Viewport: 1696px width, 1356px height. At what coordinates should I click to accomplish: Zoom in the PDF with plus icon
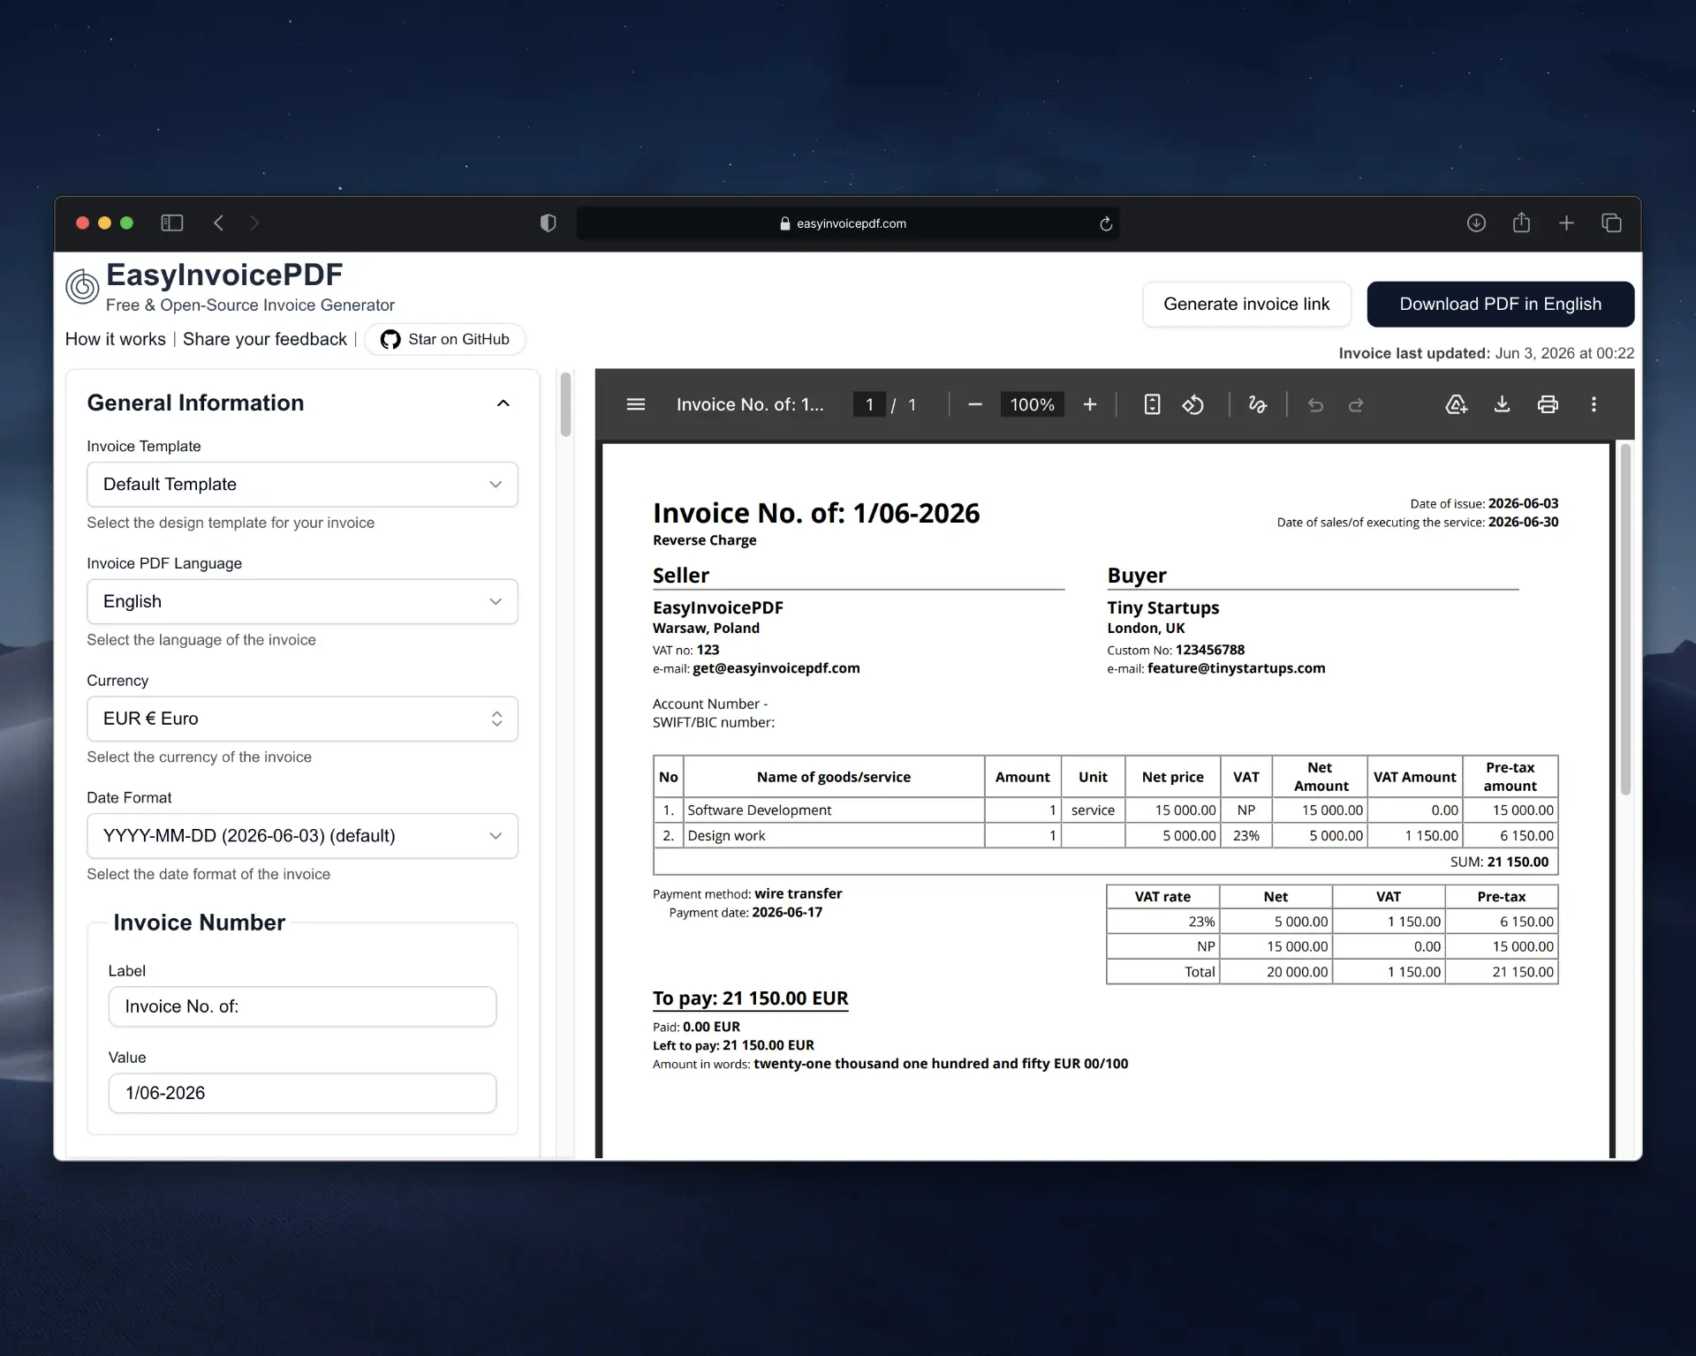point(1090,404)
